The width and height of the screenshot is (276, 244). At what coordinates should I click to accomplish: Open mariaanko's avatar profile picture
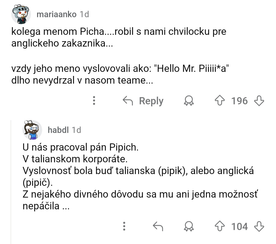pos(21,14)
